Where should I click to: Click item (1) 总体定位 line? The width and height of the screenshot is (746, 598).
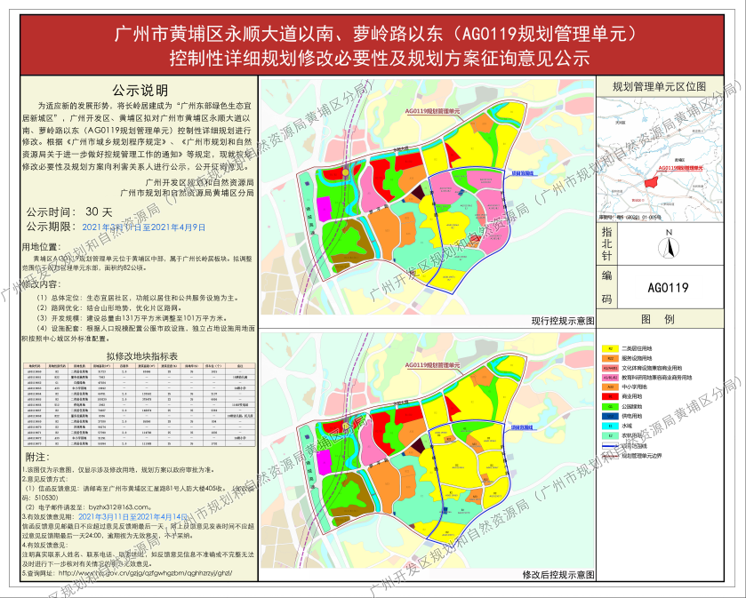pos(137,298)
